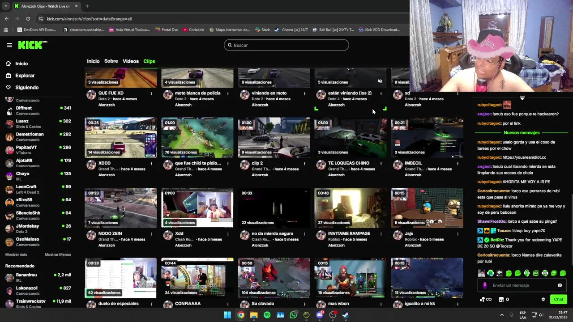Play the INVITAME RAMPAGE clip thumbnail
The width and height of the screenshot is (573, 322).
pos(350,208)
